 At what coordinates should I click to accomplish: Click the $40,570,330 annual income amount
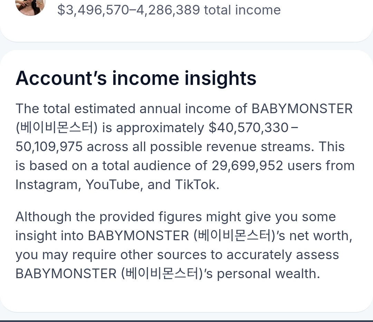pos(248,128)
